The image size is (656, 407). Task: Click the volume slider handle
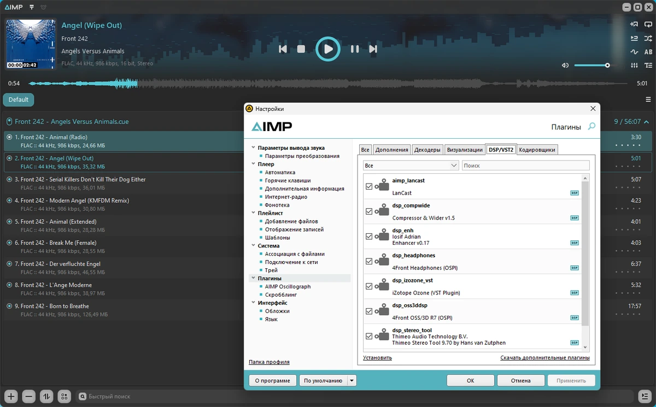pyautogui.click(x=607, y=66)
